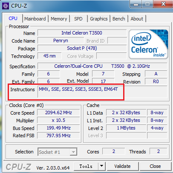Viewport: 173px width, 173px height.
Task: Open the Bench tab
Action: click(x=119, y=19)
